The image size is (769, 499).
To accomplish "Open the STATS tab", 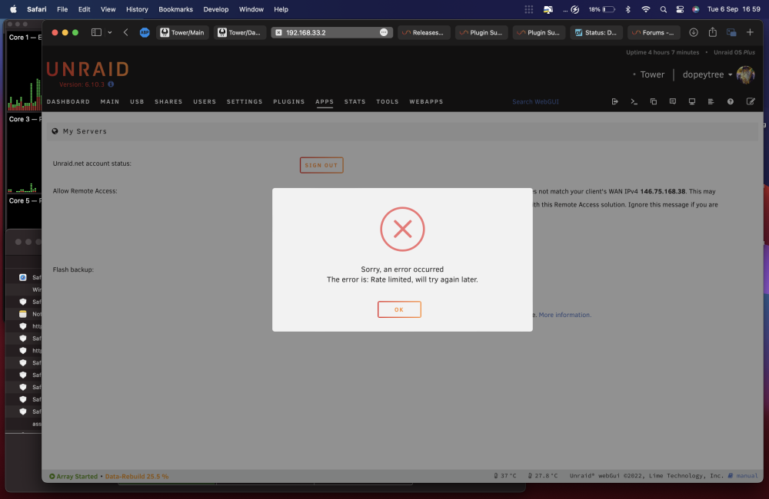I will pos(355,102).
